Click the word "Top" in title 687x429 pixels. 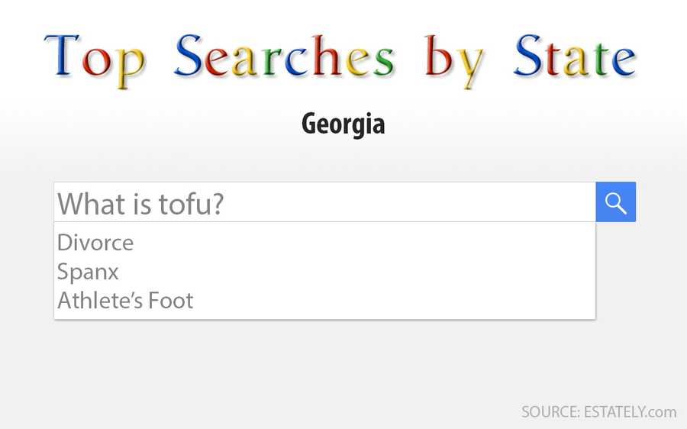pos(95,60)
